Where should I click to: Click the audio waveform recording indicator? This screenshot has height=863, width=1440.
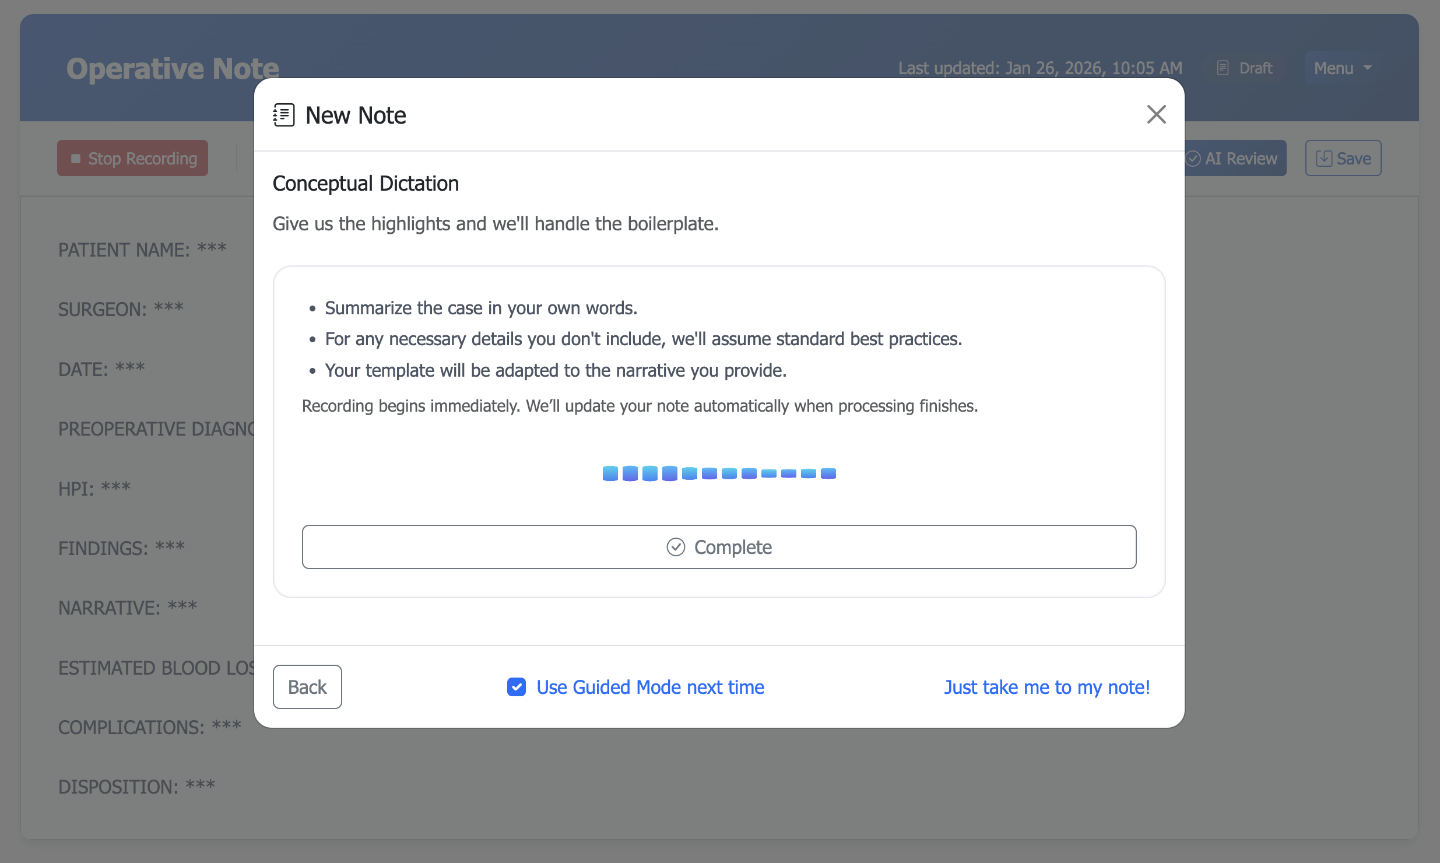pyautogui.click(x=719, y=473)
